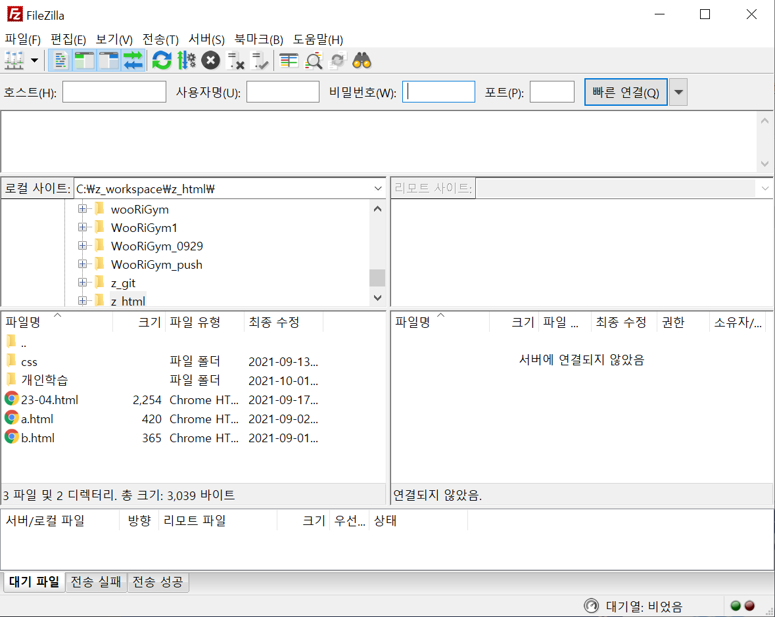Search files with binoculars icon
This screenshot has height=617, width=775.
362,60
